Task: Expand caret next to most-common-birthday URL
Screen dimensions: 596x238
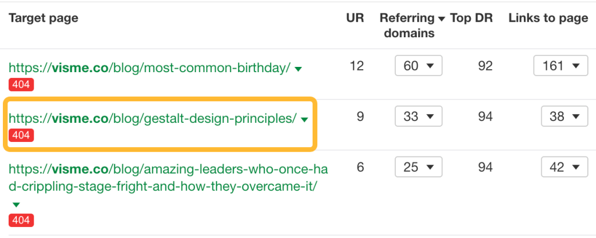Action: pyautogui.click(x=299, y=69)
